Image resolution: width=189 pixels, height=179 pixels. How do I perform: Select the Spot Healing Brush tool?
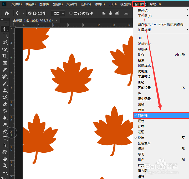point(5,77)
